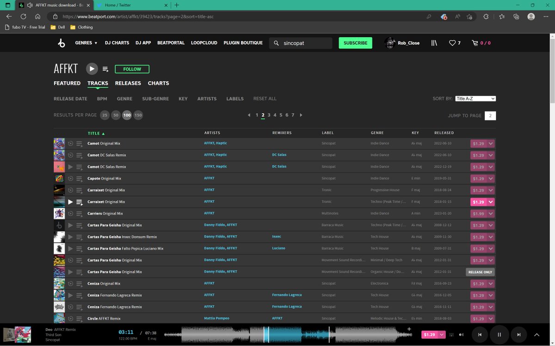Image resolution: width=555 pixels, height=346 pixels.
Task: Refresh the browser page
Action: coord(23,16)
